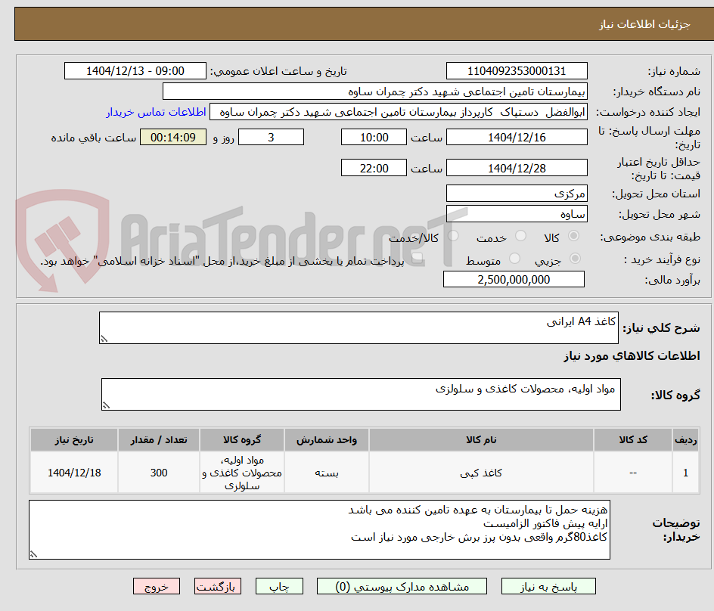Image resolution: width=714 pixels, height=611 pixels.
Task: Click the price validity date 1404/12/28
Action: tap(517, 168)
